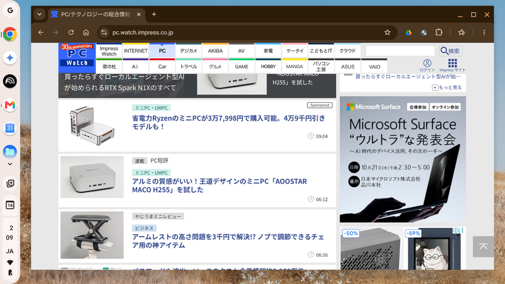
Task: Open the tab search dropdown
Action: (39, 15)
